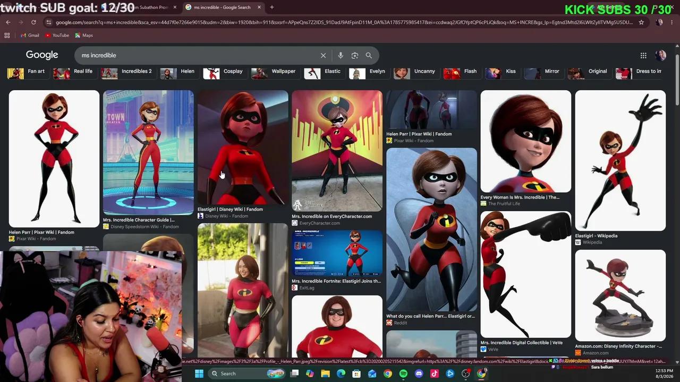This screenshot has width=680, height=382.
Task: Open Microsoft Store from the taskbar
Action: point(357,374)
